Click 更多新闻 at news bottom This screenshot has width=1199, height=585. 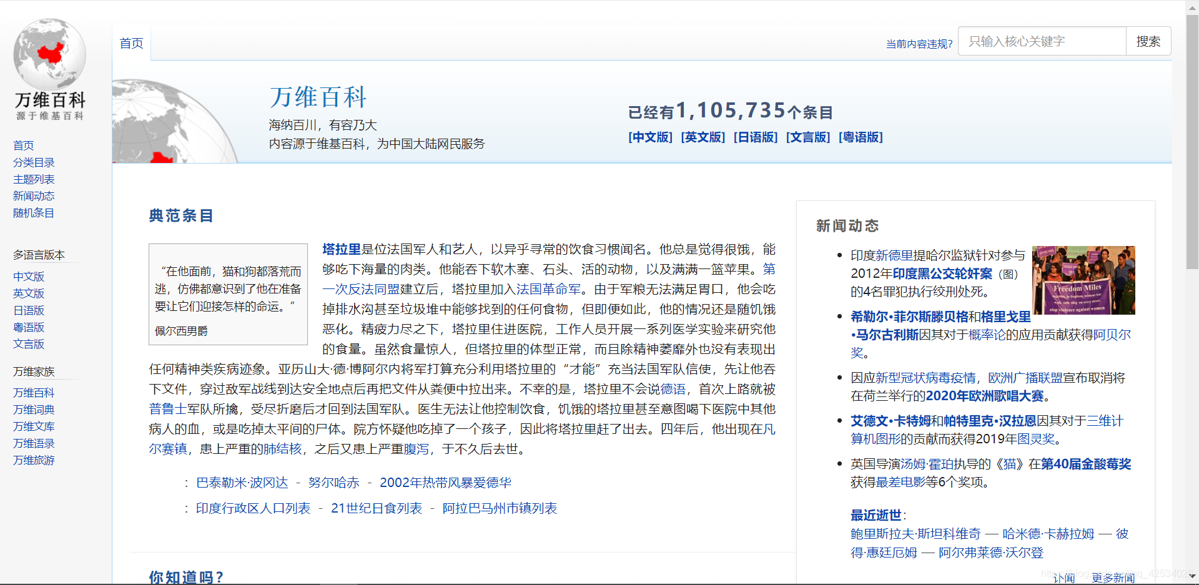[x=1113, y=578]
